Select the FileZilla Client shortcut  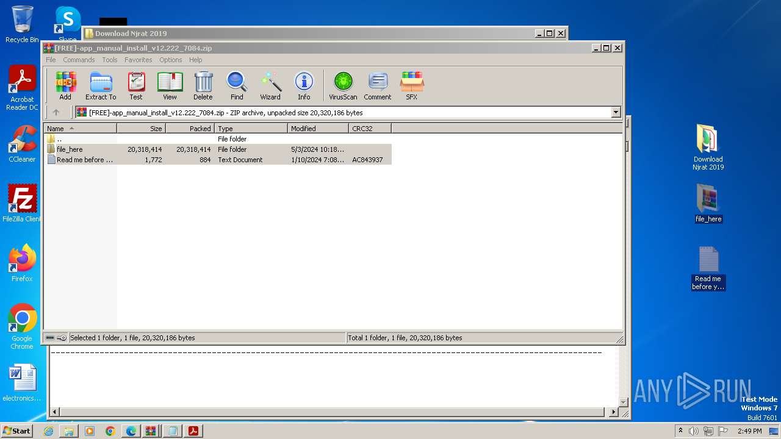tap(22, 204)
